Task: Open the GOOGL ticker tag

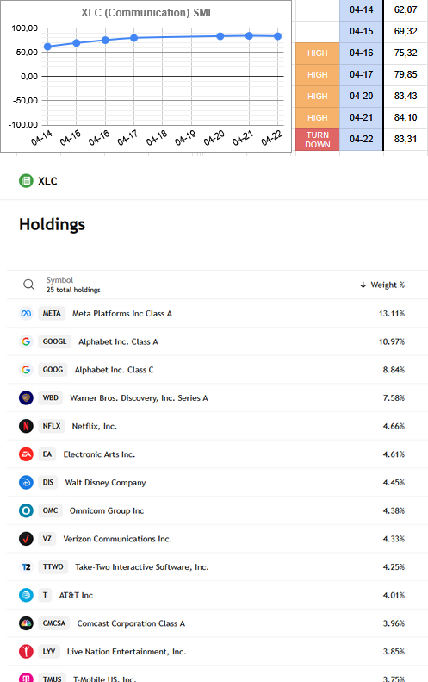Action: 55,341
